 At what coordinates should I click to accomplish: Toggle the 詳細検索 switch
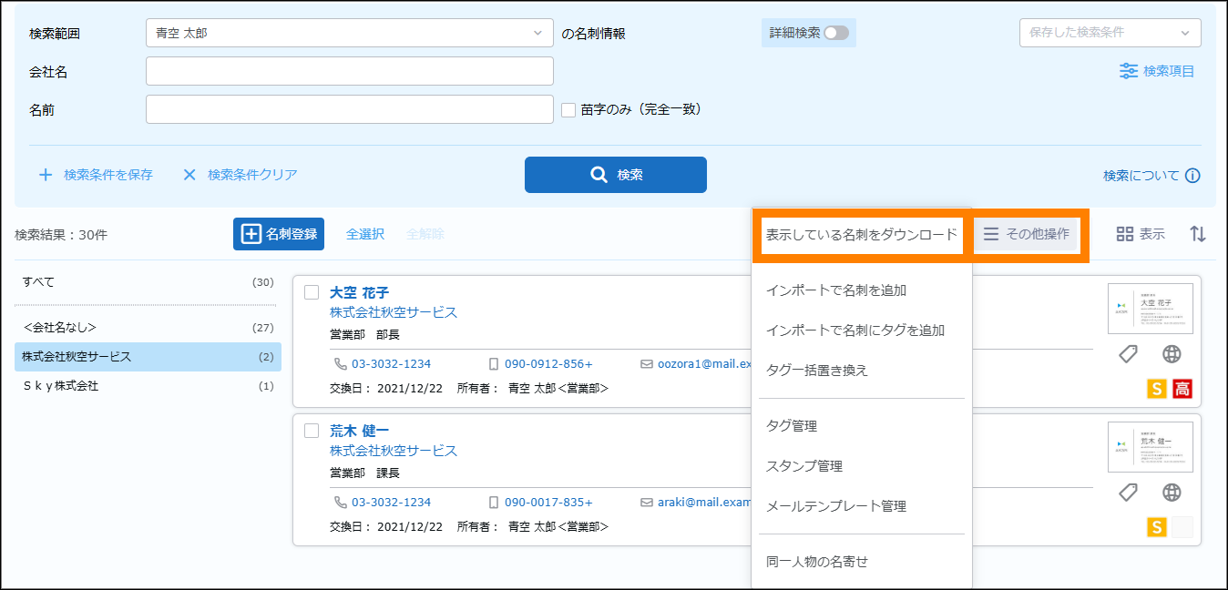[835, 33]
